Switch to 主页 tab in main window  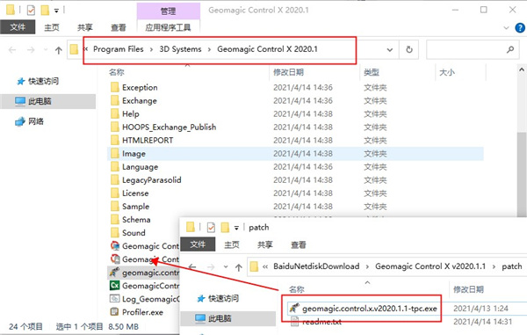coord(52,27)
